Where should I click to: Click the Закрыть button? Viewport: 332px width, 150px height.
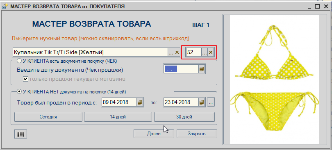(197, 134)
